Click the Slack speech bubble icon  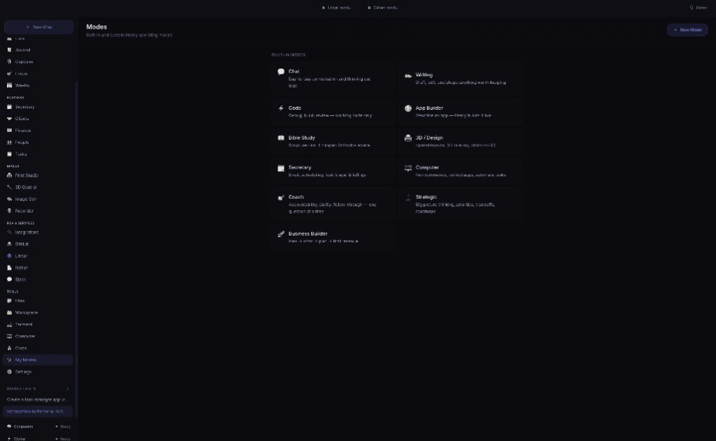coord(9,280)
